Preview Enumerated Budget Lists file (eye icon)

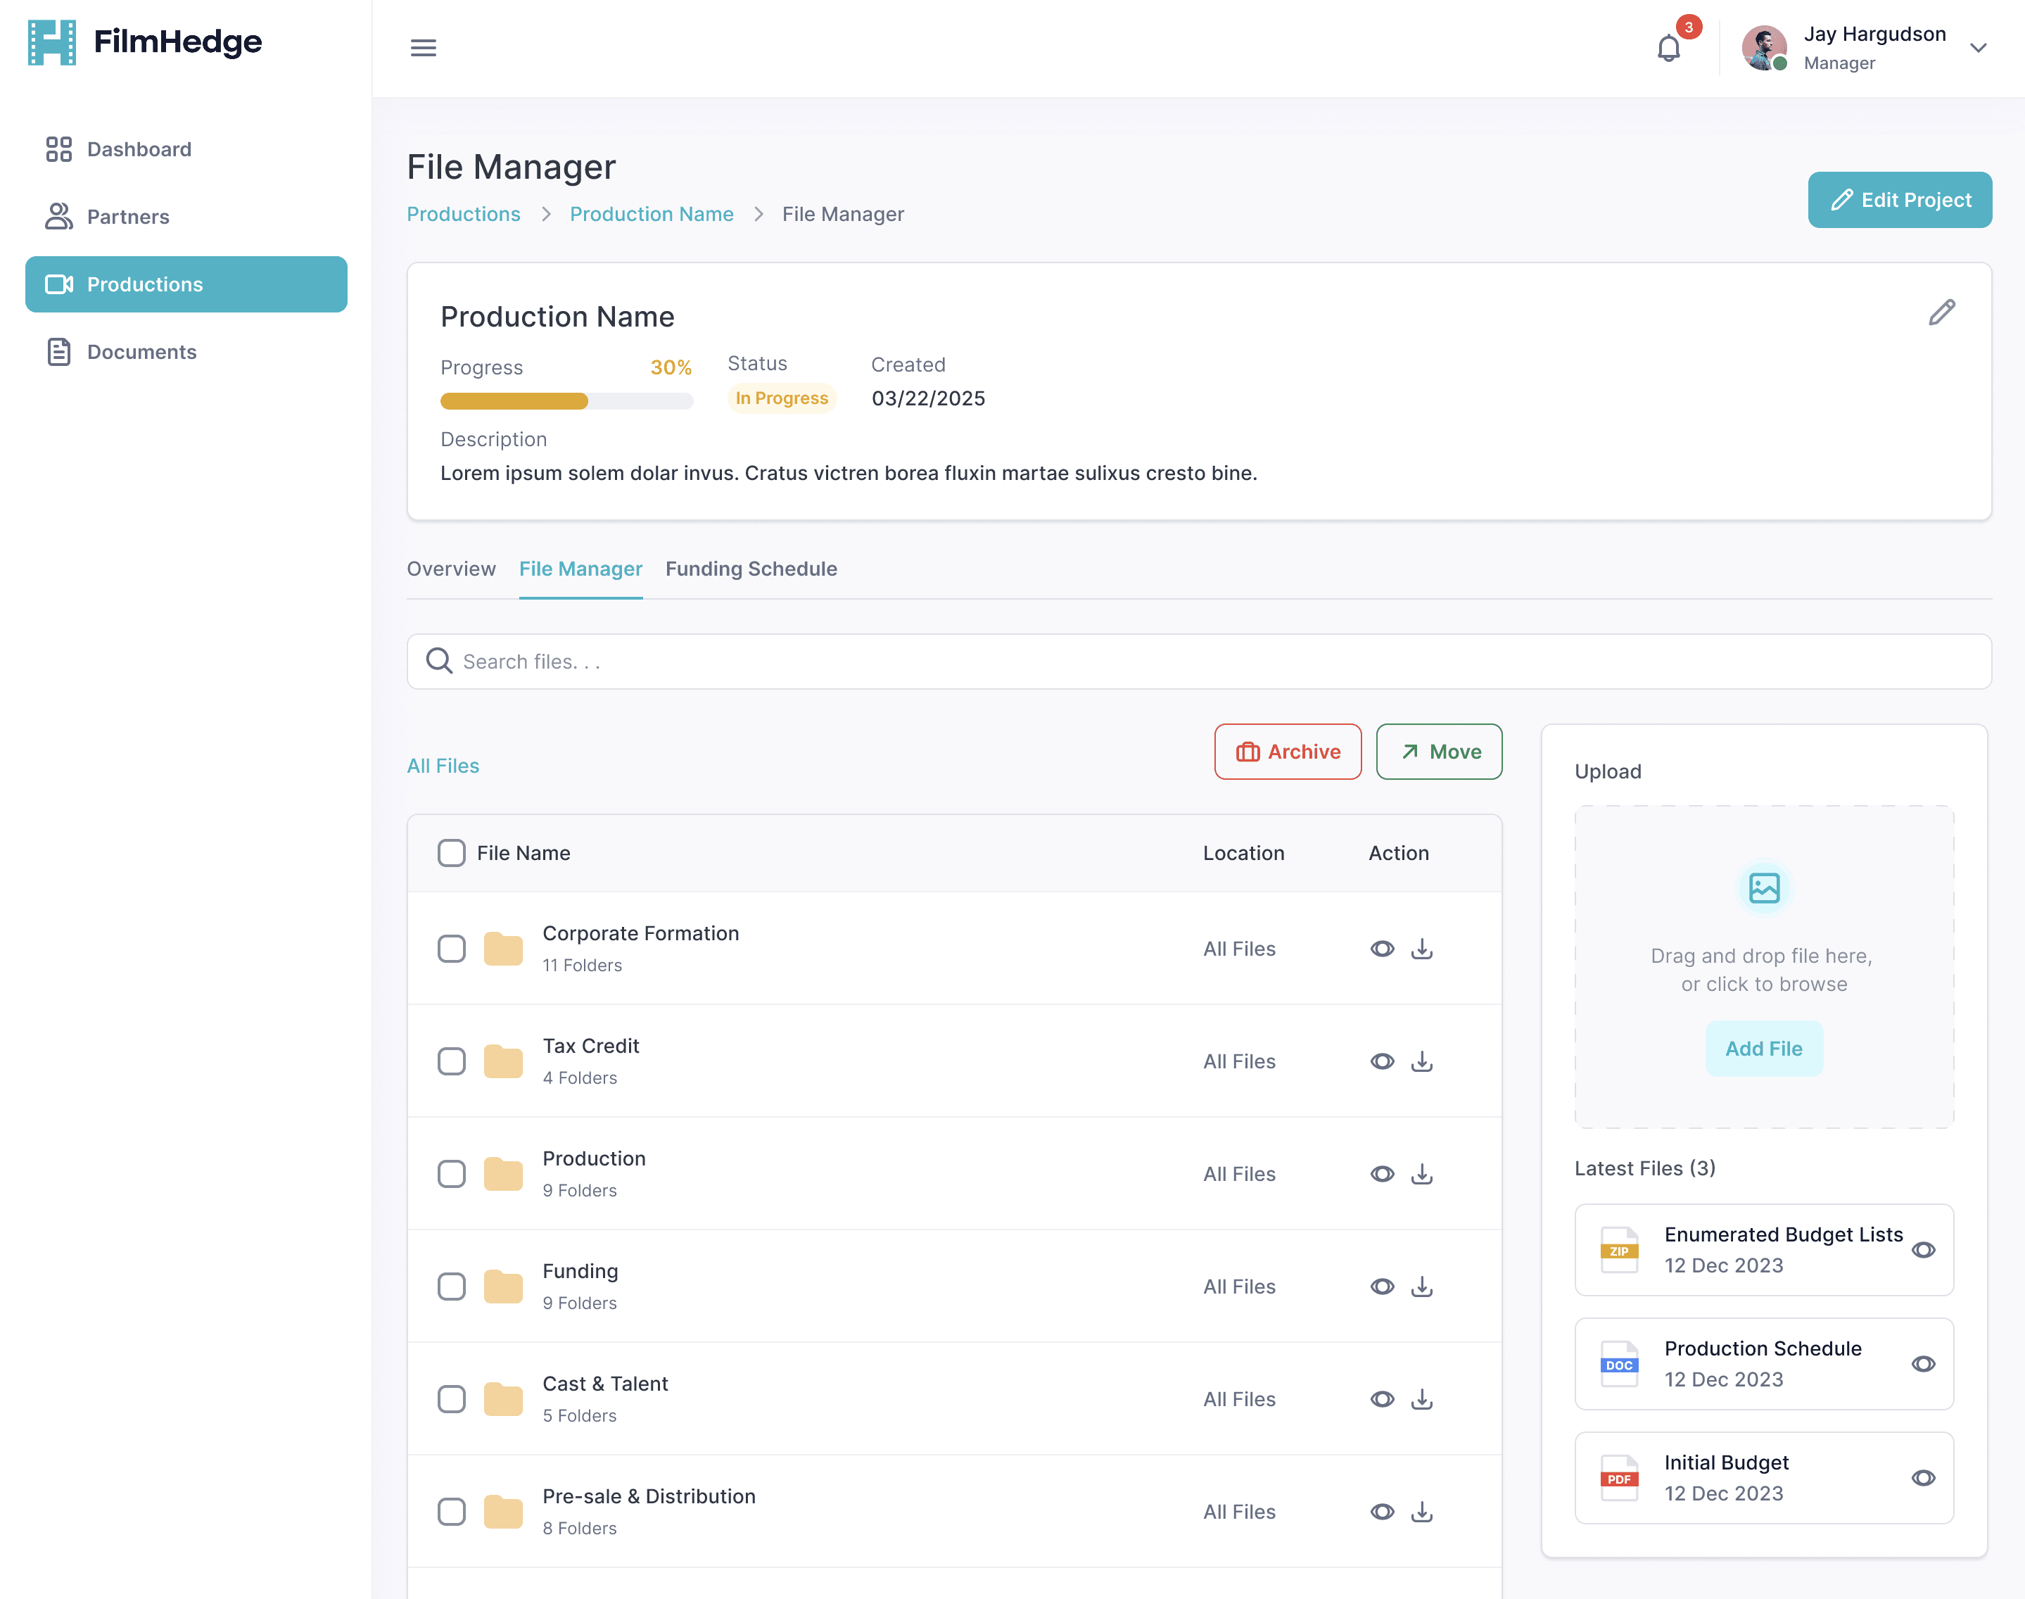click(x=1923, y=1250)
